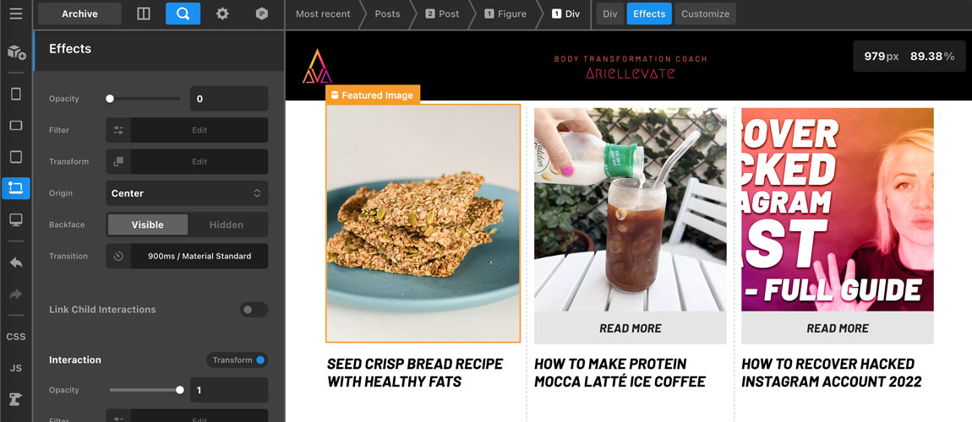
Task: Click the add element cube icon
Action: (16, 52)
